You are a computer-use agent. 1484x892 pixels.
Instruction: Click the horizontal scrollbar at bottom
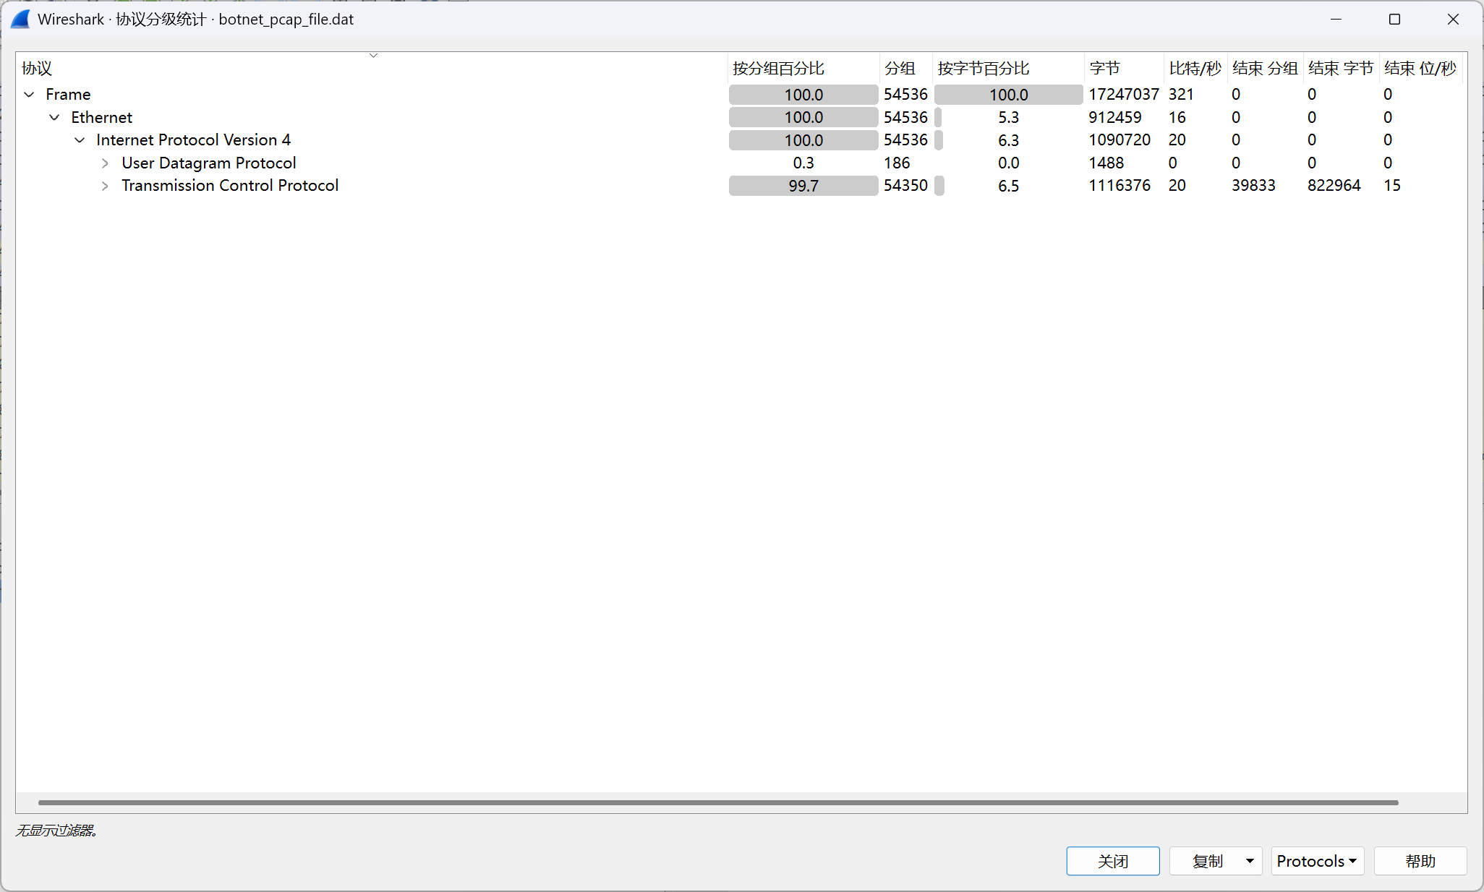717,802
